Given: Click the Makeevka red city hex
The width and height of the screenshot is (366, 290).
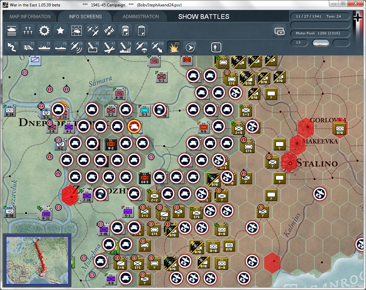Looking at the screenshot, I should (x=297, y=144).
